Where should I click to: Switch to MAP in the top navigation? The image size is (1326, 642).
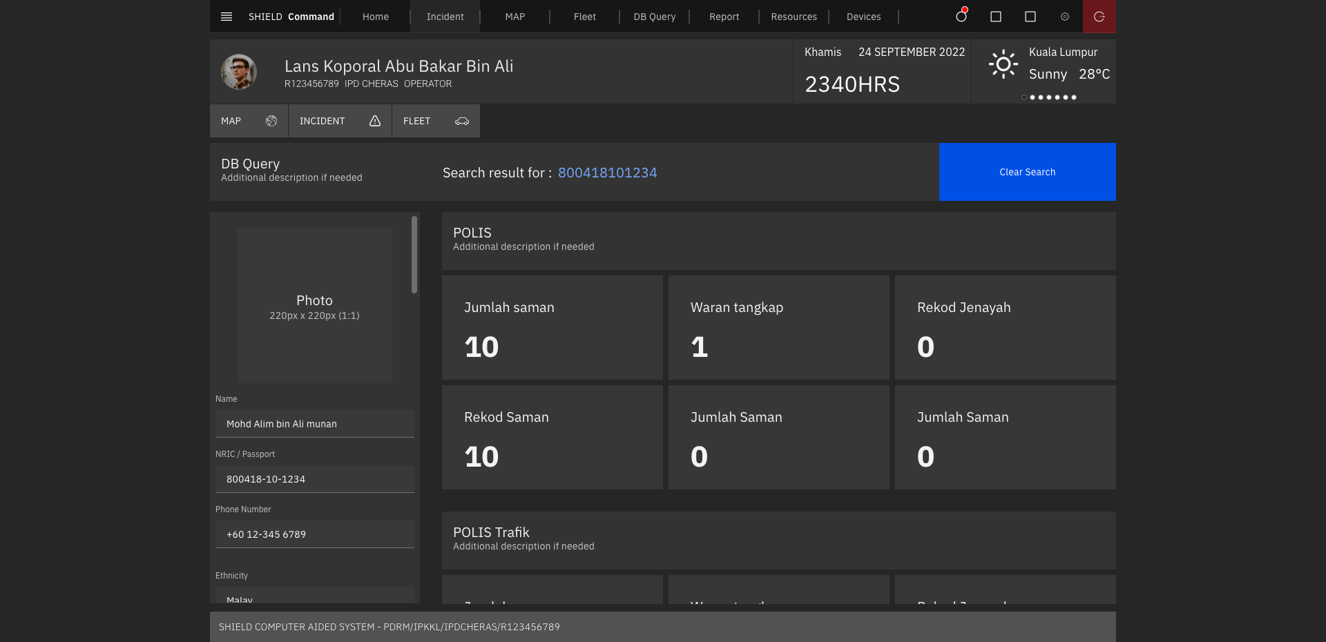coord(515,17)
